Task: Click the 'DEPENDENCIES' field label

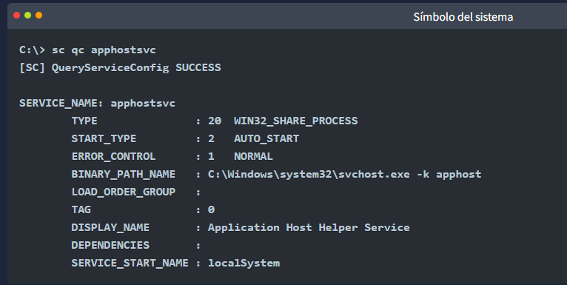Action: [x=110, y=245]
